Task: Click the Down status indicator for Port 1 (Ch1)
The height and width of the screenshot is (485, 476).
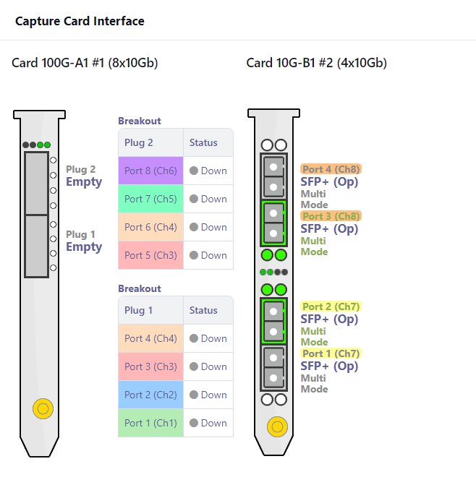Action: click(x=208, y=423)
